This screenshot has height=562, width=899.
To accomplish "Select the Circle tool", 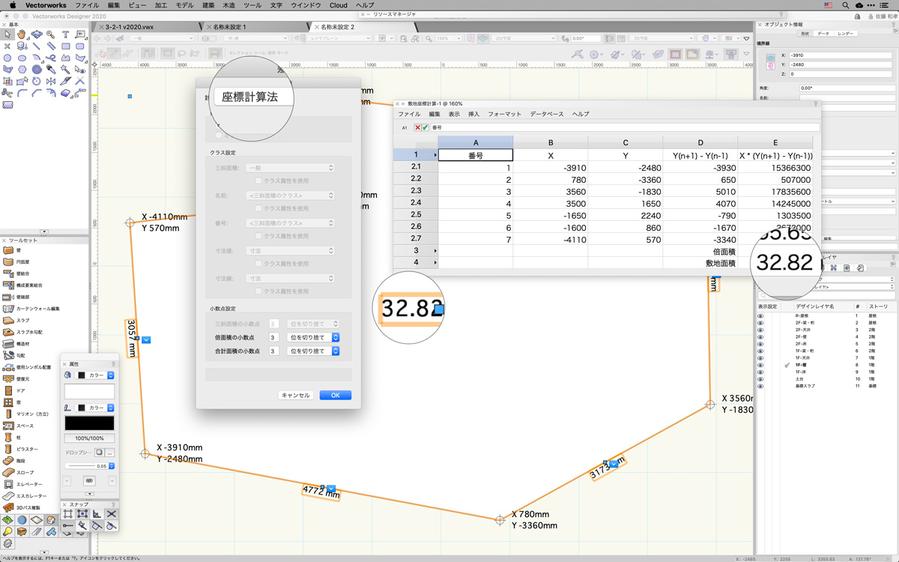I will (7, 58).
